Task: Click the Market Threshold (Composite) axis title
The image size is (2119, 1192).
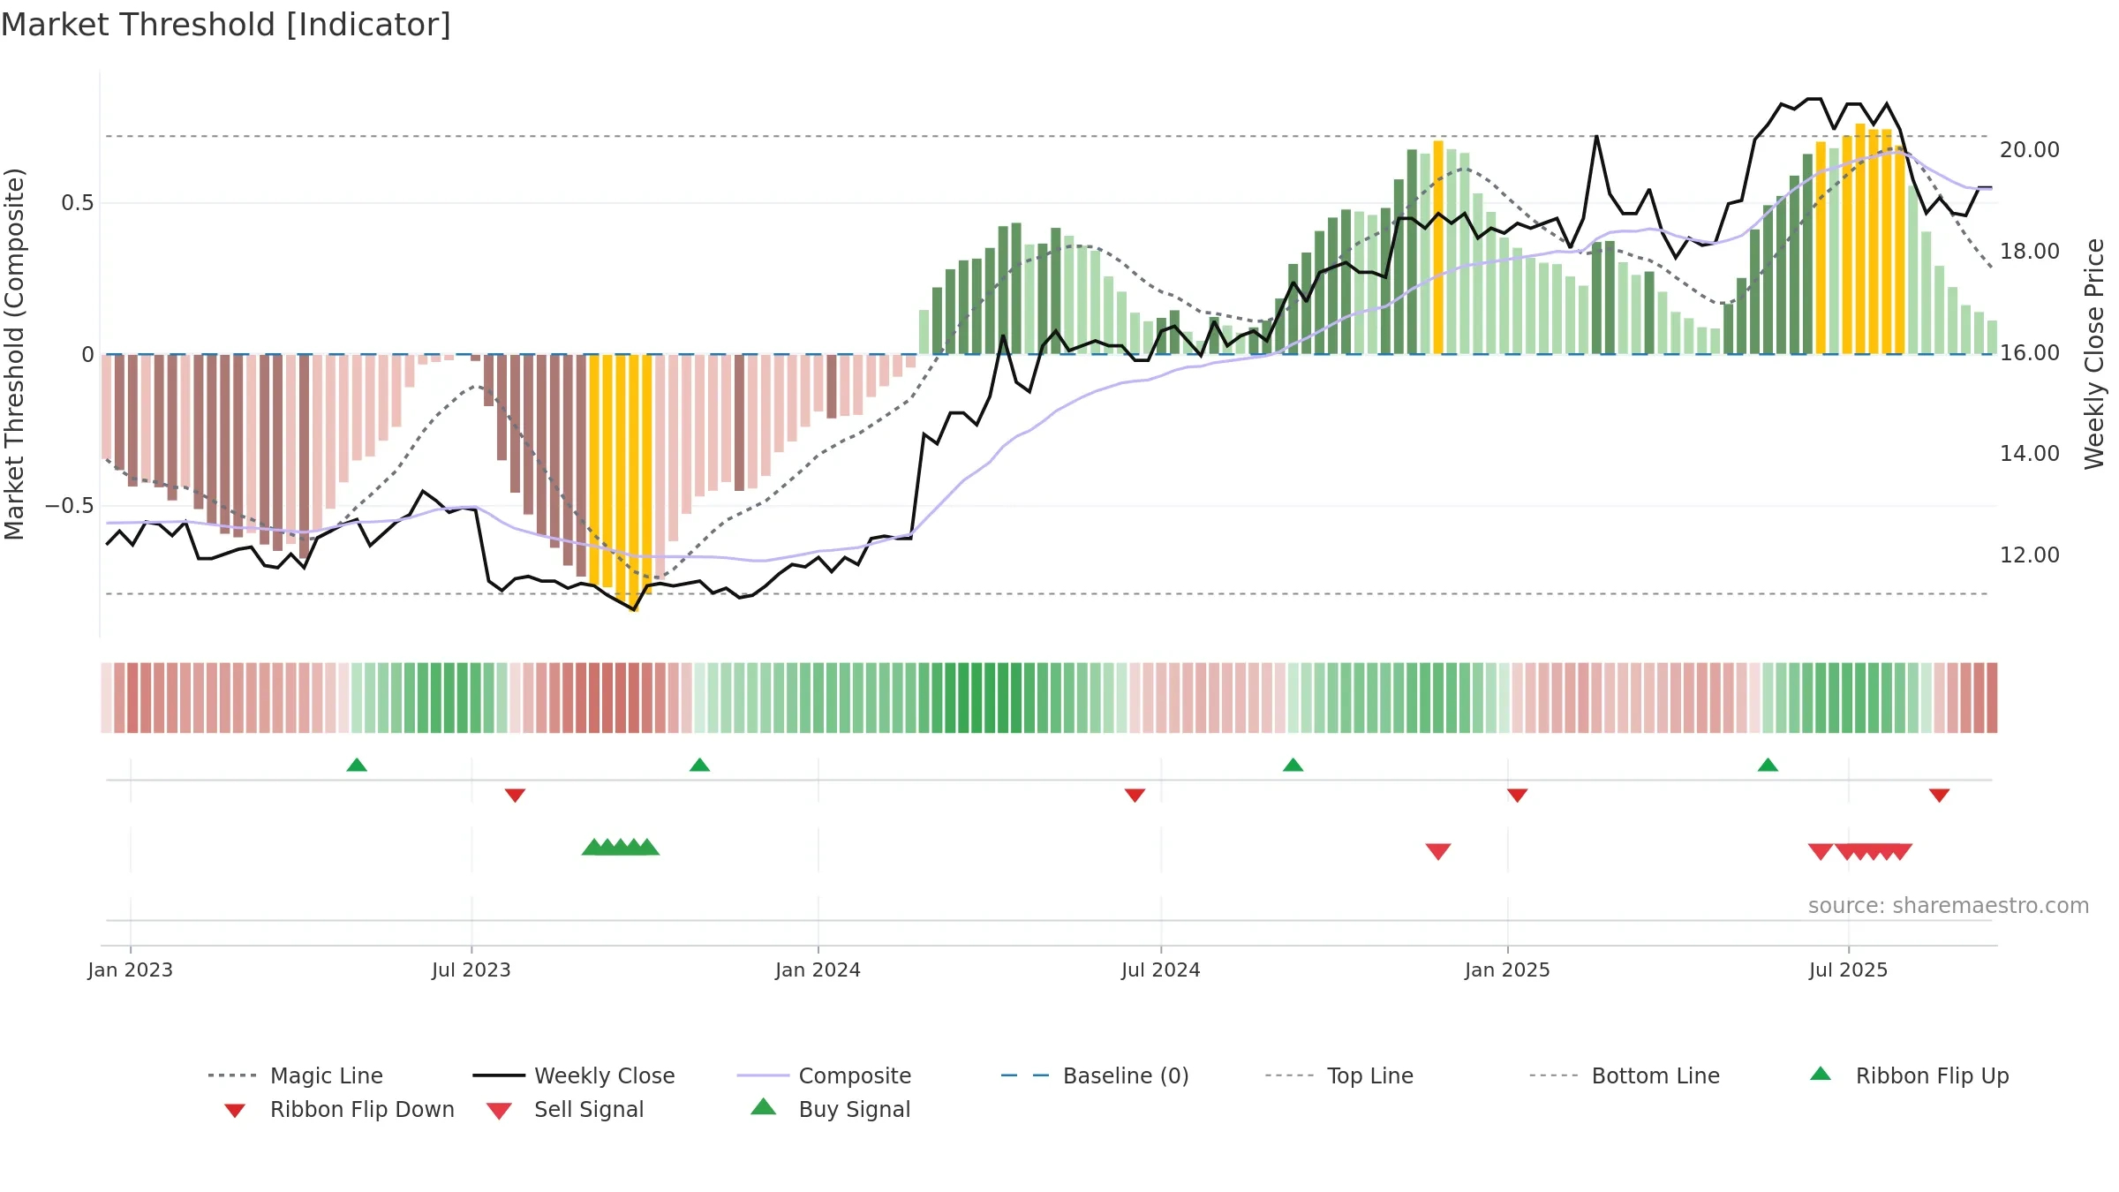Action: pos(14,354)
